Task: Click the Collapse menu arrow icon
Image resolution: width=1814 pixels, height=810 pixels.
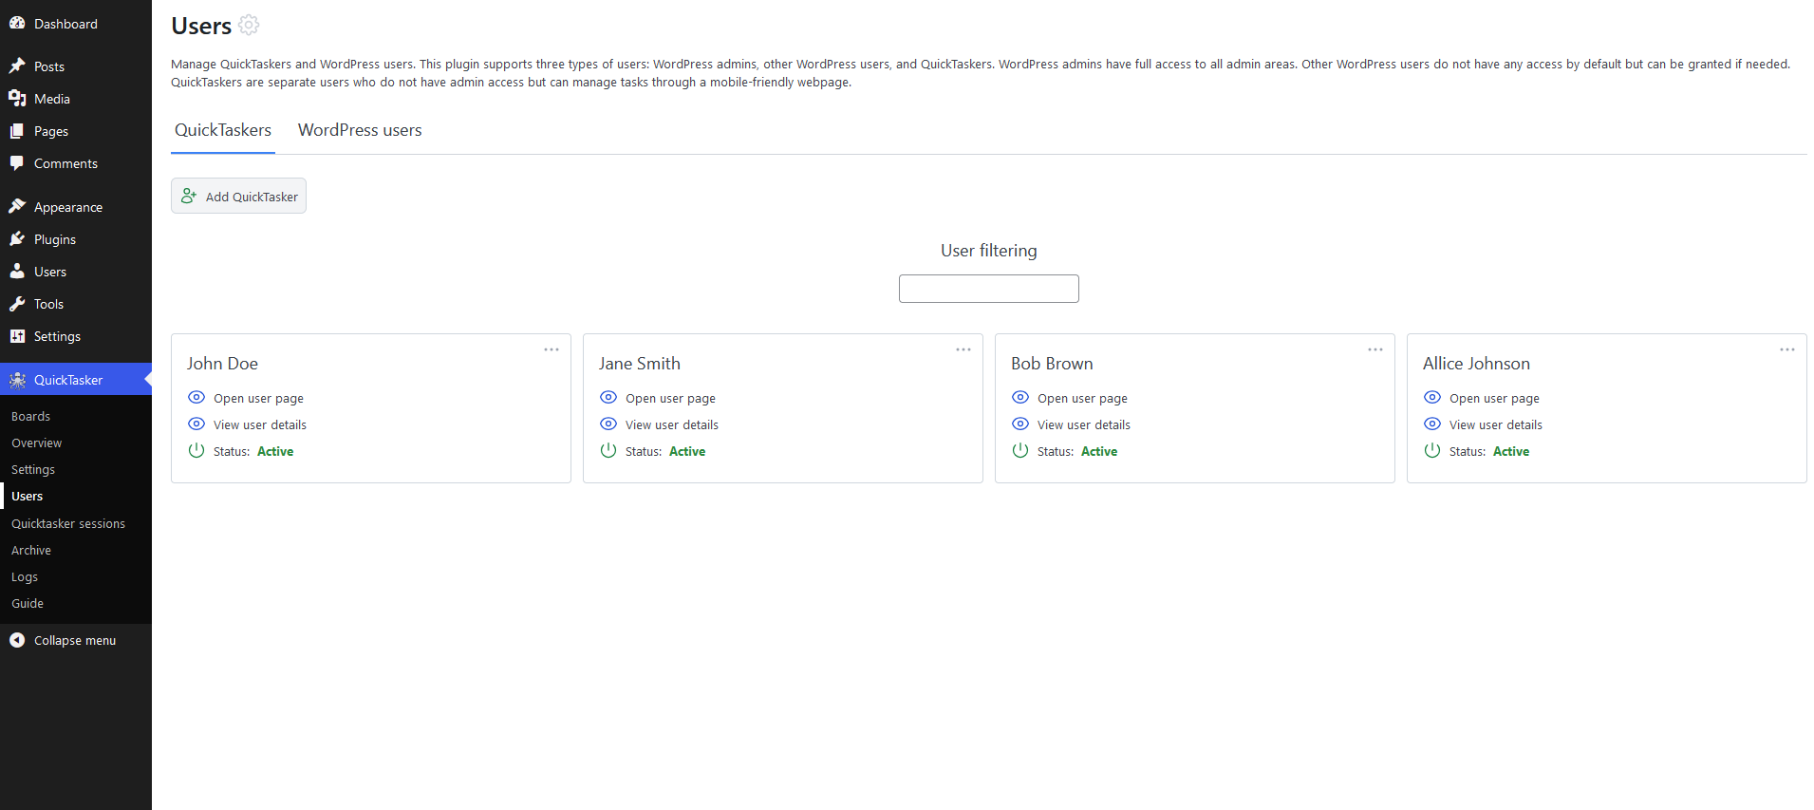Action: (x=17, y=640)
